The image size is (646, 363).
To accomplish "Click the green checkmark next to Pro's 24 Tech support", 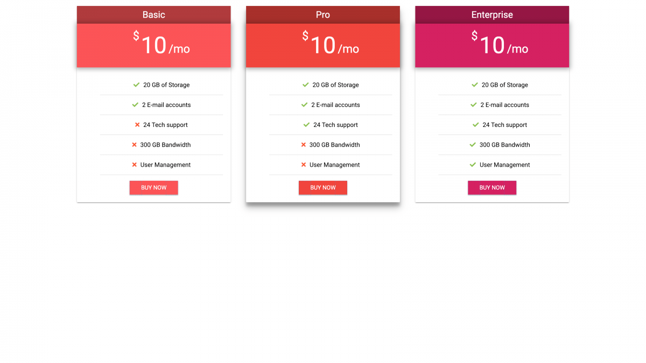I will tap(305, 125).
